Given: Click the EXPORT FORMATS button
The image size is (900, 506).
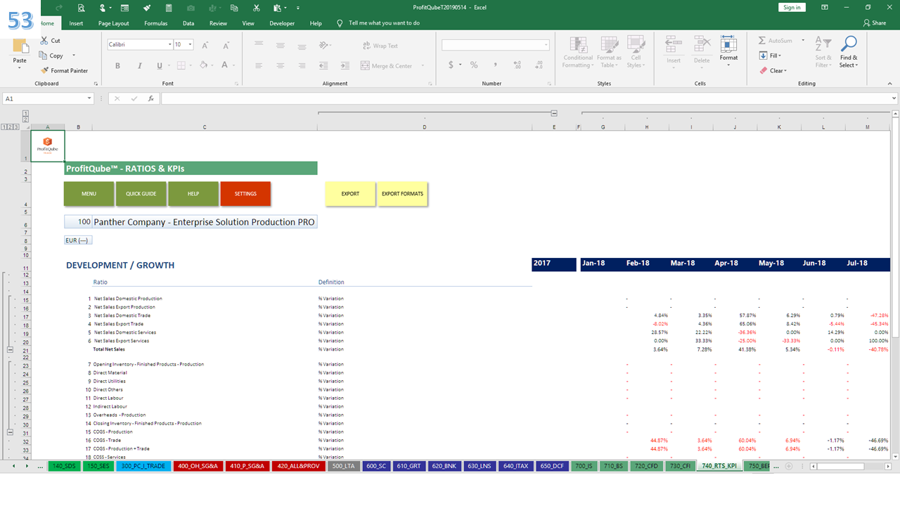Looking at the screenshot, I should click(x=402, y=194).
